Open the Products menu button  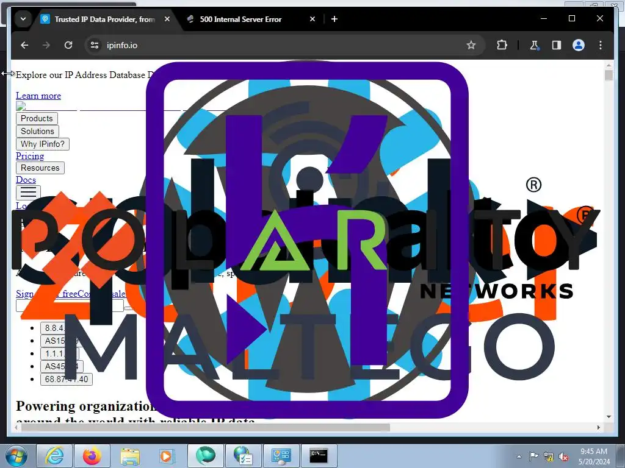point(37,119)
